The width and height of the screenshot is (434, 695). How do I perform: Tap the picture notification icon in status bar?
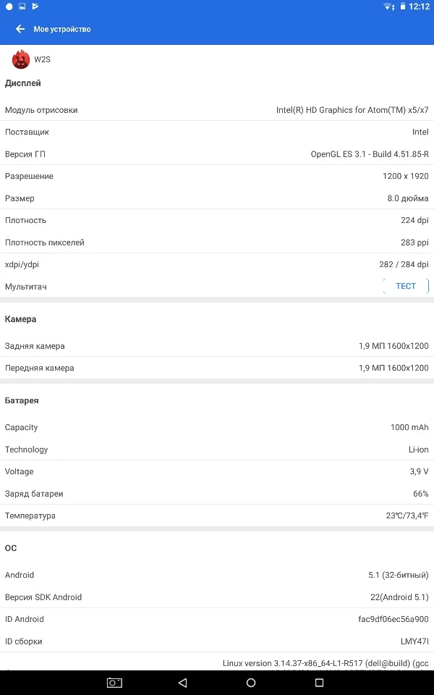tap(22, 7)
